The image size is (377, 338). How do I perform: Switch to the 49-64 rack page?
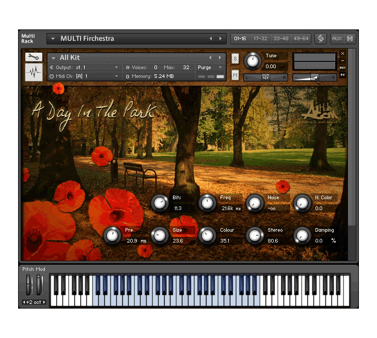point(301,39)
